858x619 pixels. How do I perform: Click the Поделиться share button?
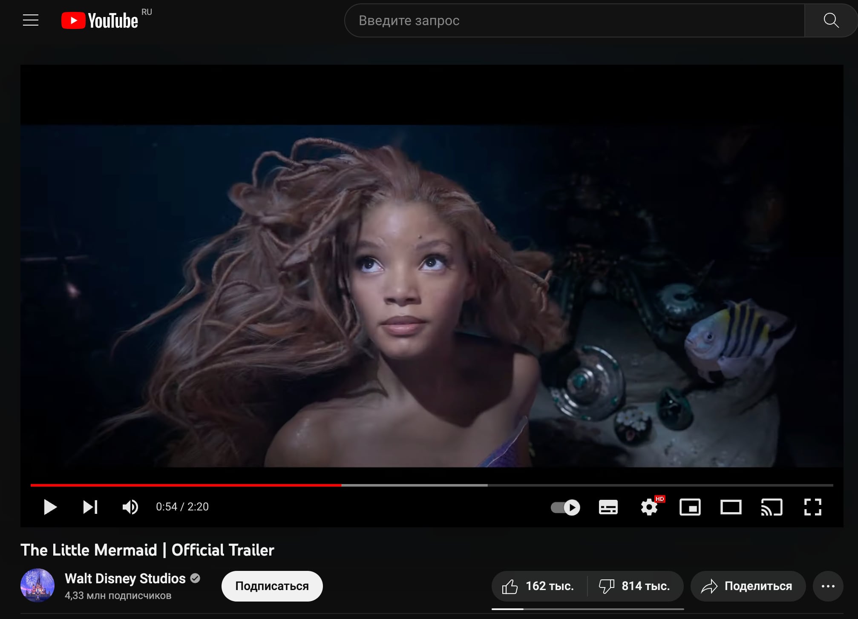(x=748, y=586)
